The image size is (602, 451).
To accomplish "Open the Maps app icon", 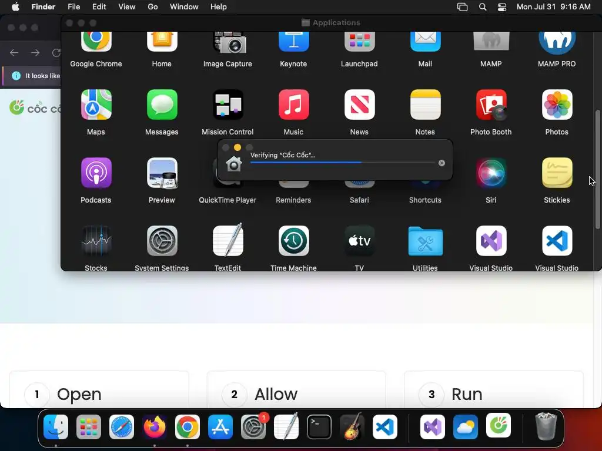I will [96, 105].
